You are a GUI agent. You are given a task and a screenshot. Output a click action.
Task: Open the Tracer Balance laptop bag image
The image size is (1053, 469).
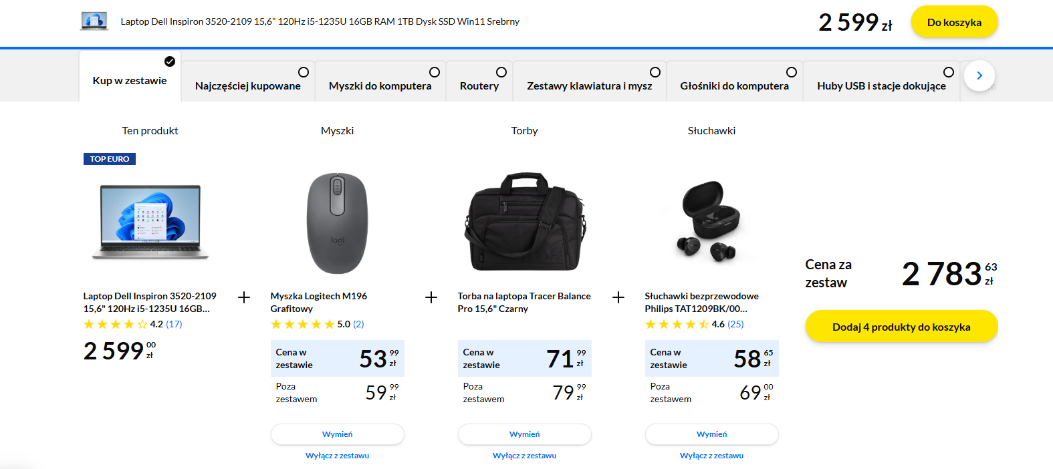(x=524, y=222)
